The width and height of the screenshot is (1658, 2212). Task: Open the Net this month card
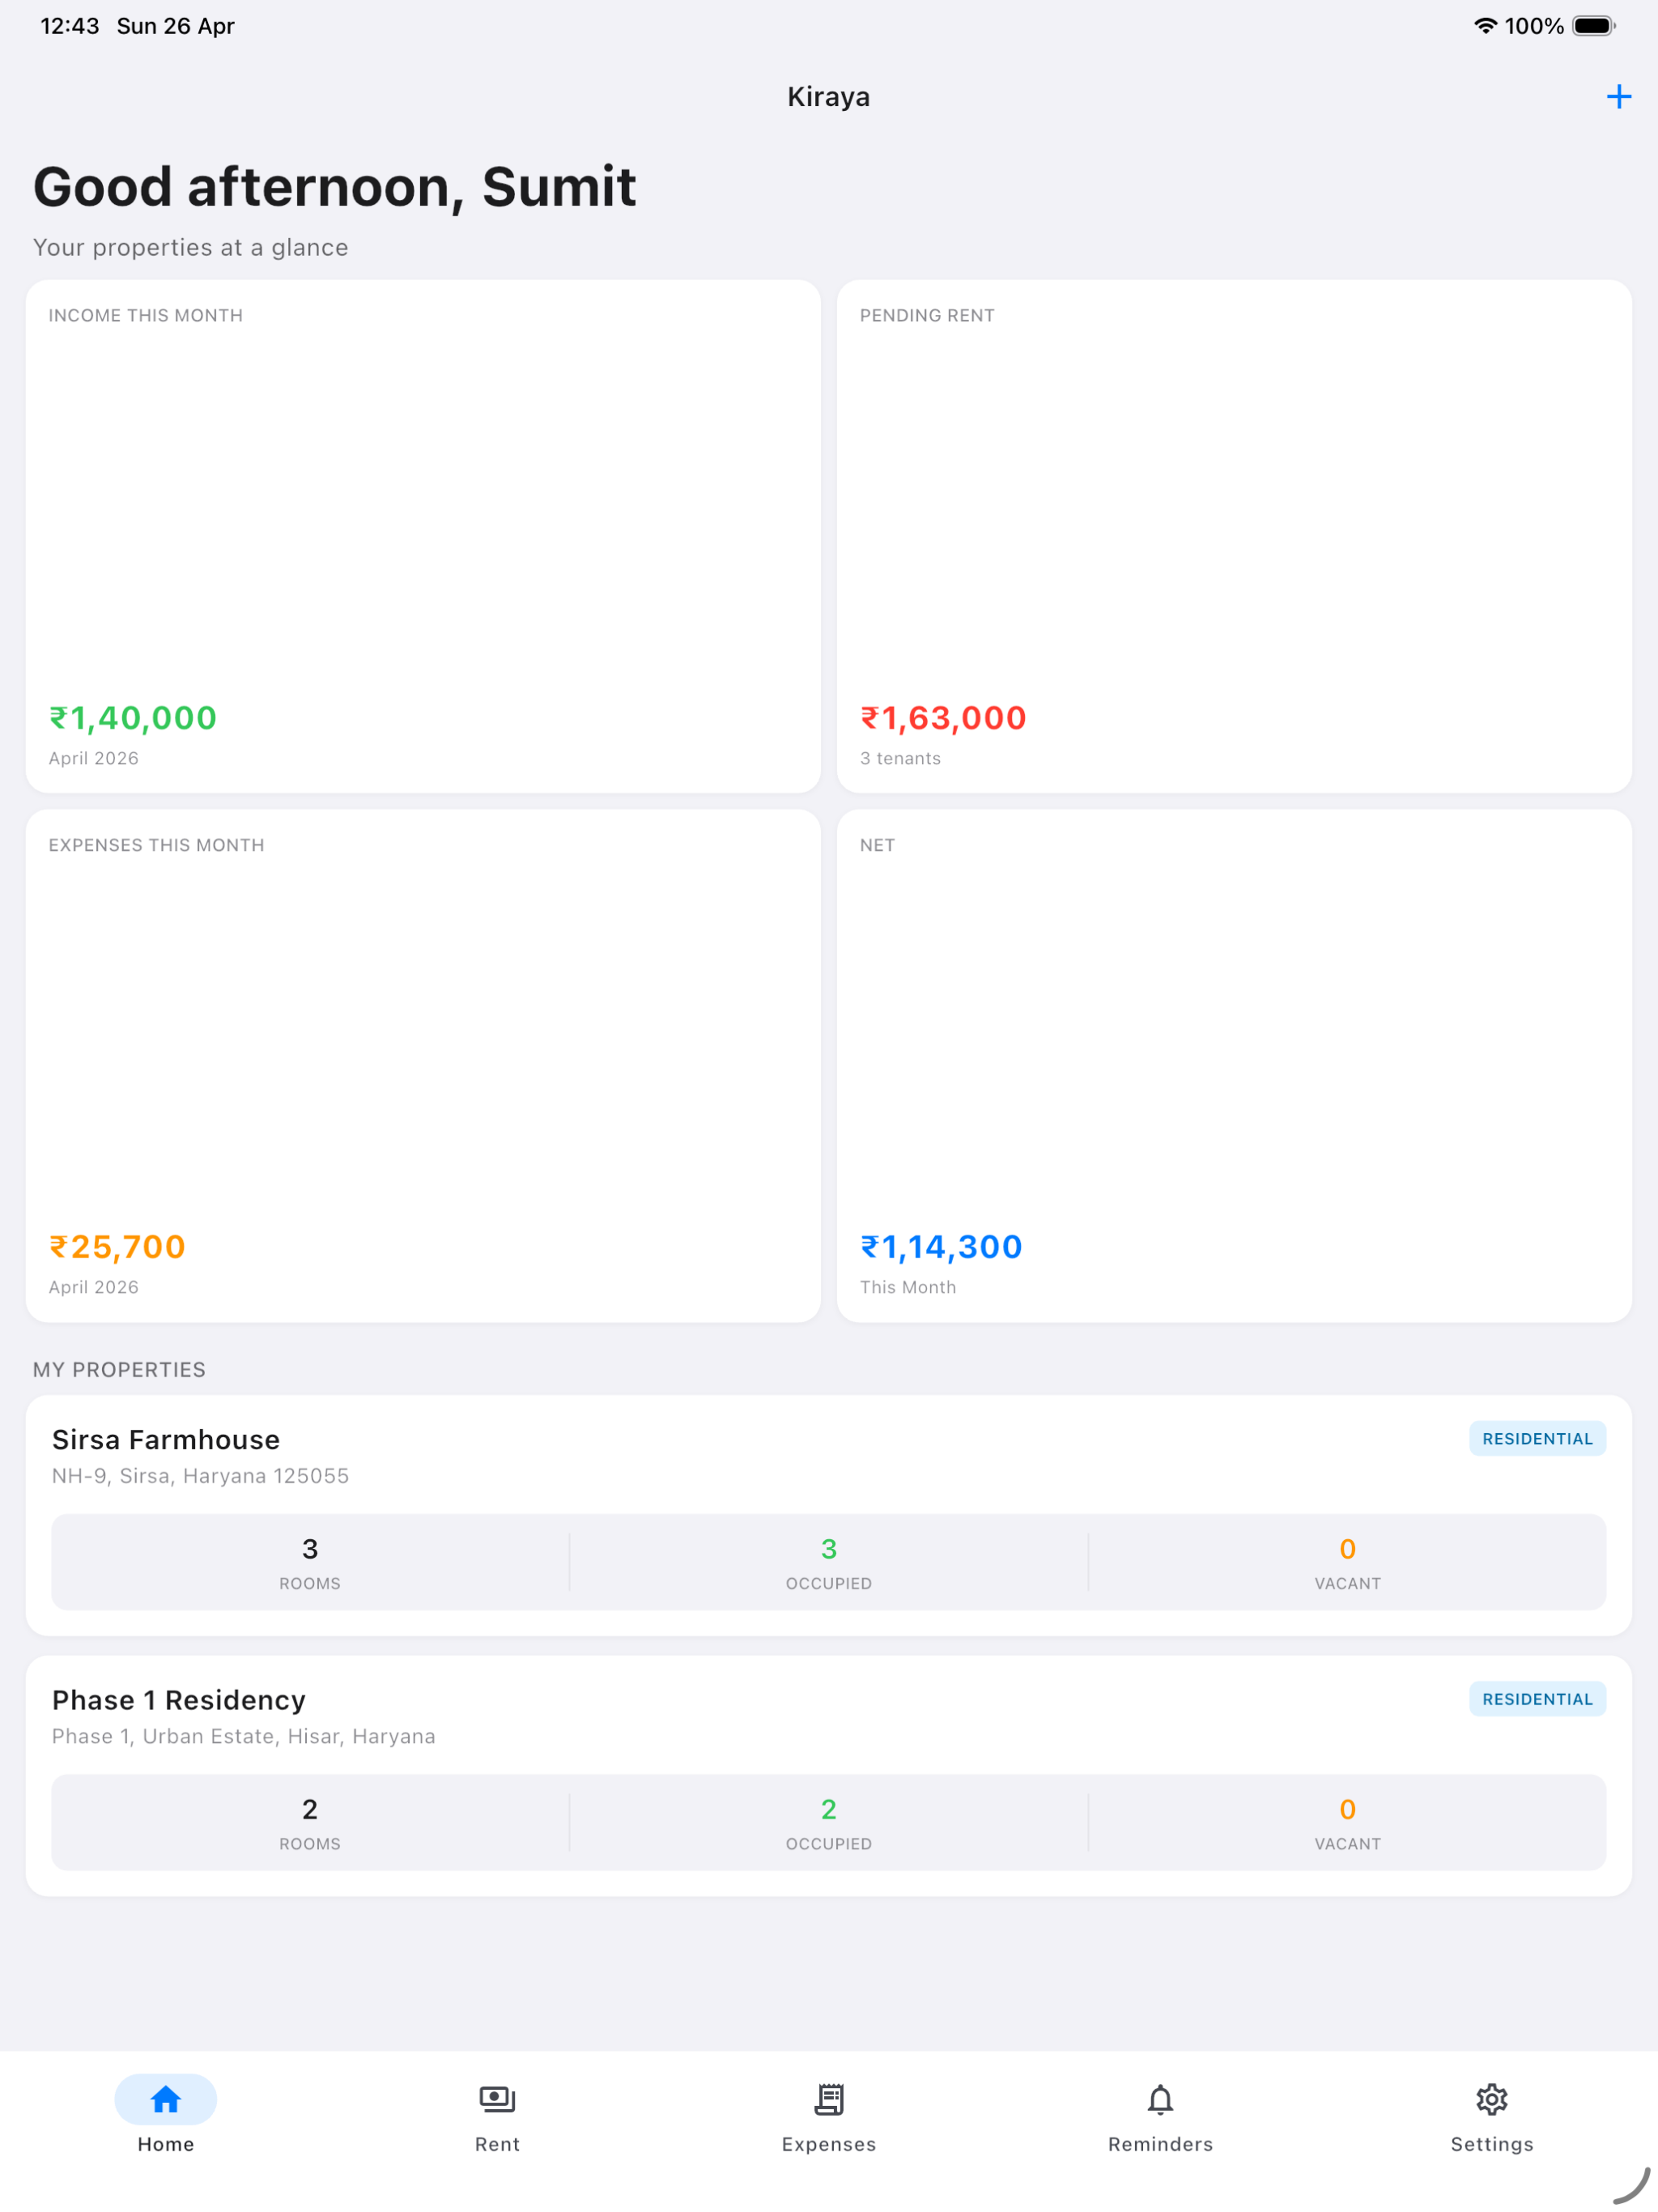pyautogui.click(x=1234, y=1066)
